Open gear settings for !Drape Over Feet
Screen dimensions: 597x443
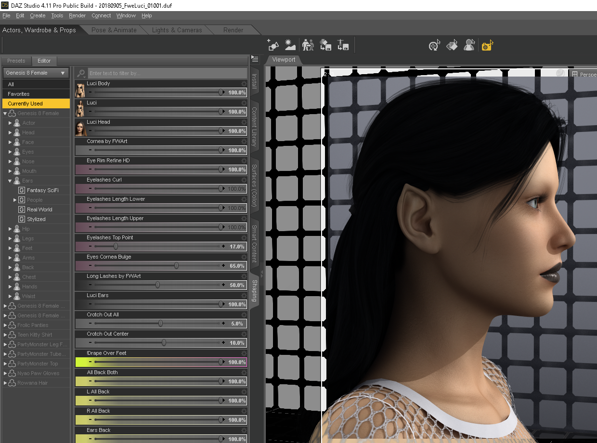tap(244, 353)
